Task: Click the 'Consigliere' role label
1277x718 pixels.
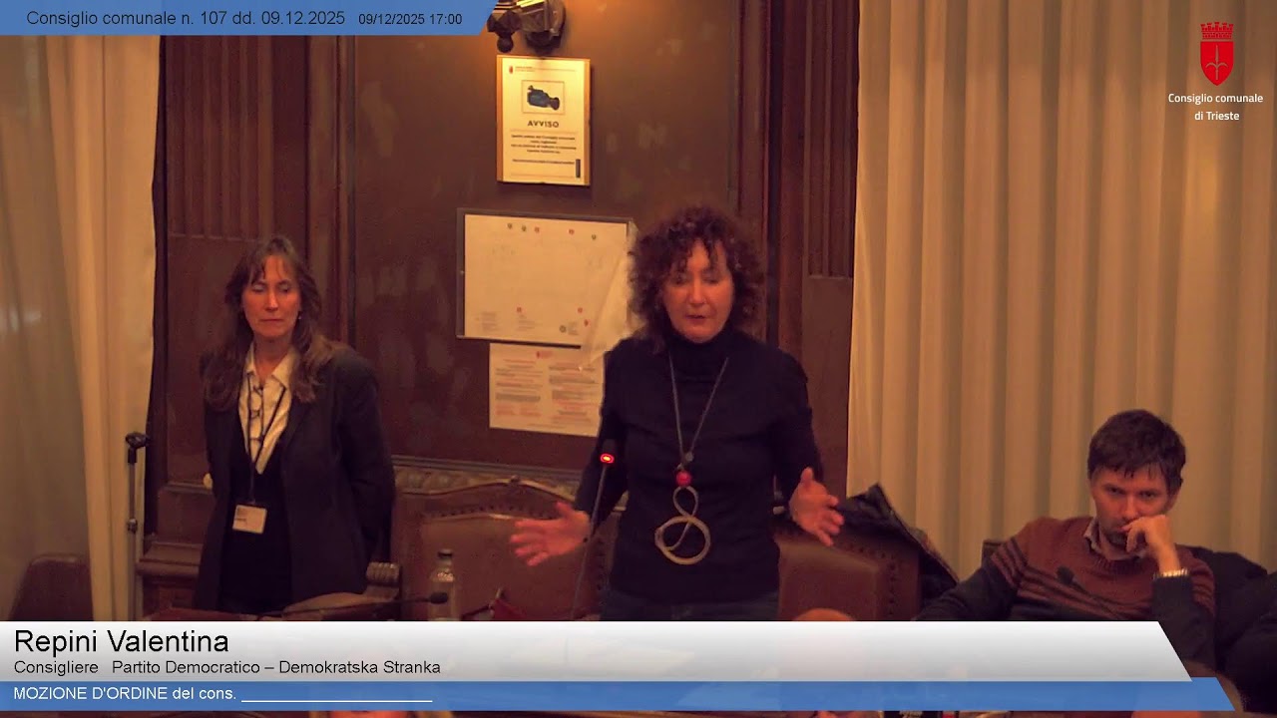Action: (56, 667)
